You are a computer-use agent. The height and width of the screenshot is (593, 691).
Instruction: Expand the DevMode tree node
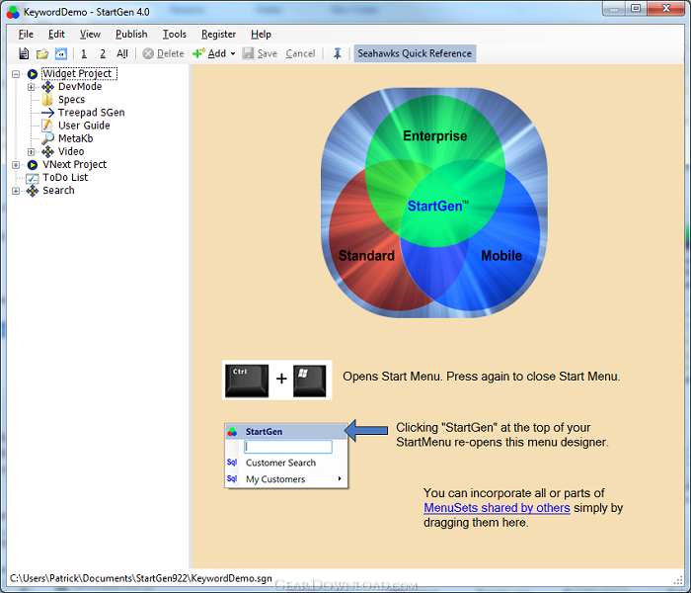click(x=32, y=87)
